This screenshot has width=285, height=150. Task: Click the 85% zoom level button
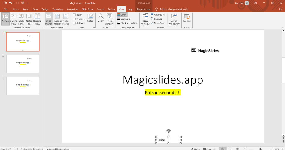point(277,149)
